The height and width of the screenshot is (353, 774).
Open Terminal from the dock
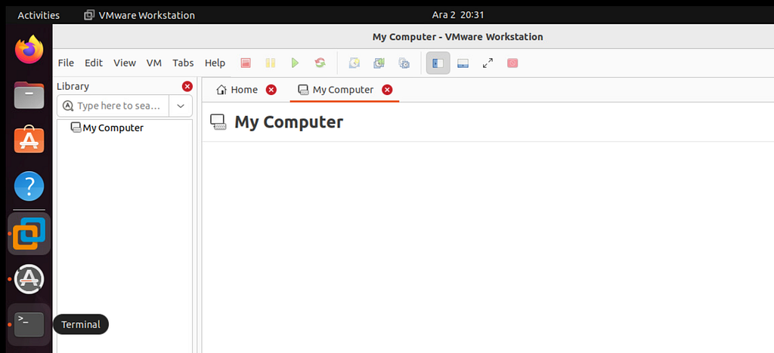pyautogui.click(x=29, y=324)
